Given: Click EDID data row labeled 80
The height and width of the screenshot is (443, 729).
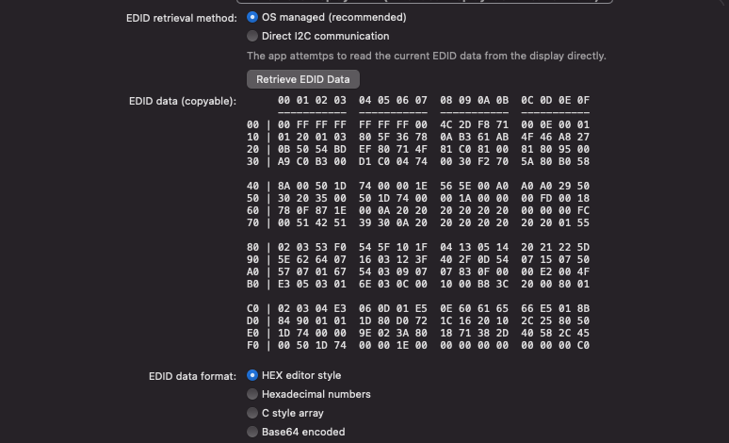Looking at the screenshot, I should pos(418,248).
